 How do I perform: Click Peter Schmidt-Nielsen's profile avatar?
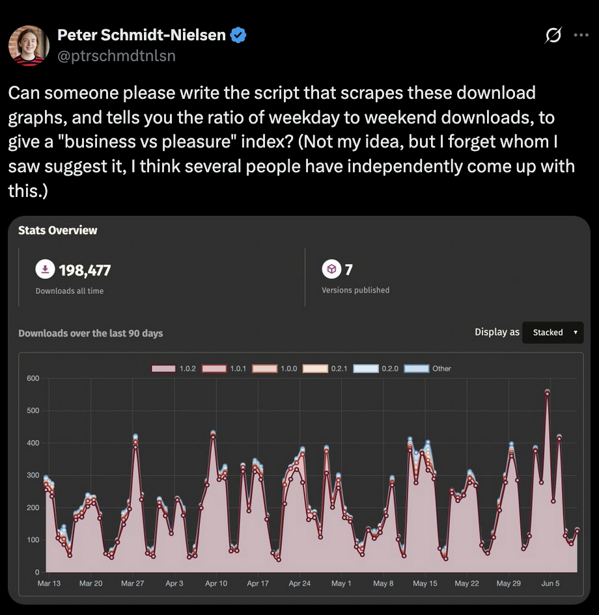29,46
